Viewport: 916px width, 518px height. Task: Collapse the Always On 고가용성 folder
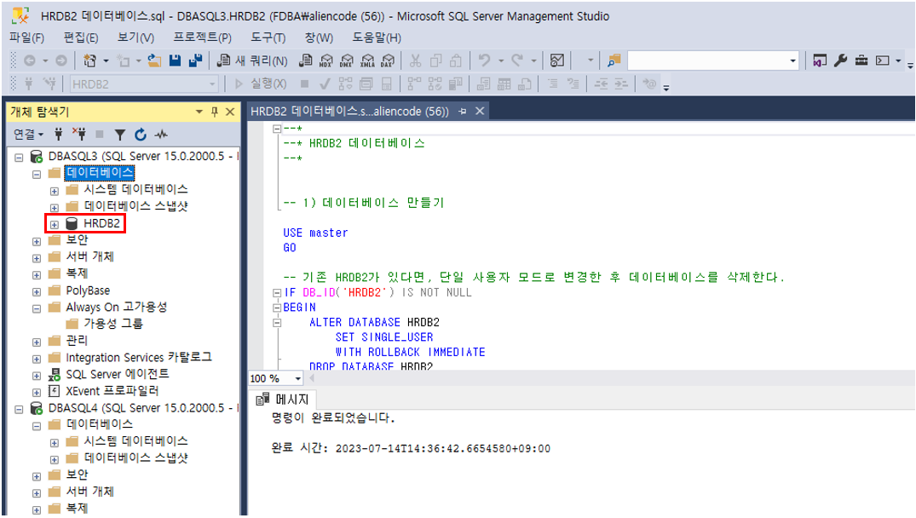point(37,308)
